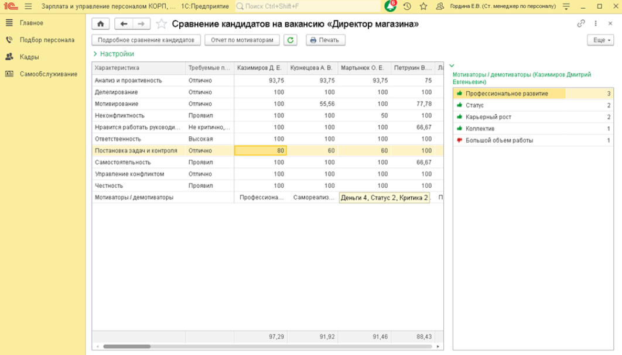The width and height of the screenshot is (622, 355).
Task: Click the global search field
Action: 306,6
